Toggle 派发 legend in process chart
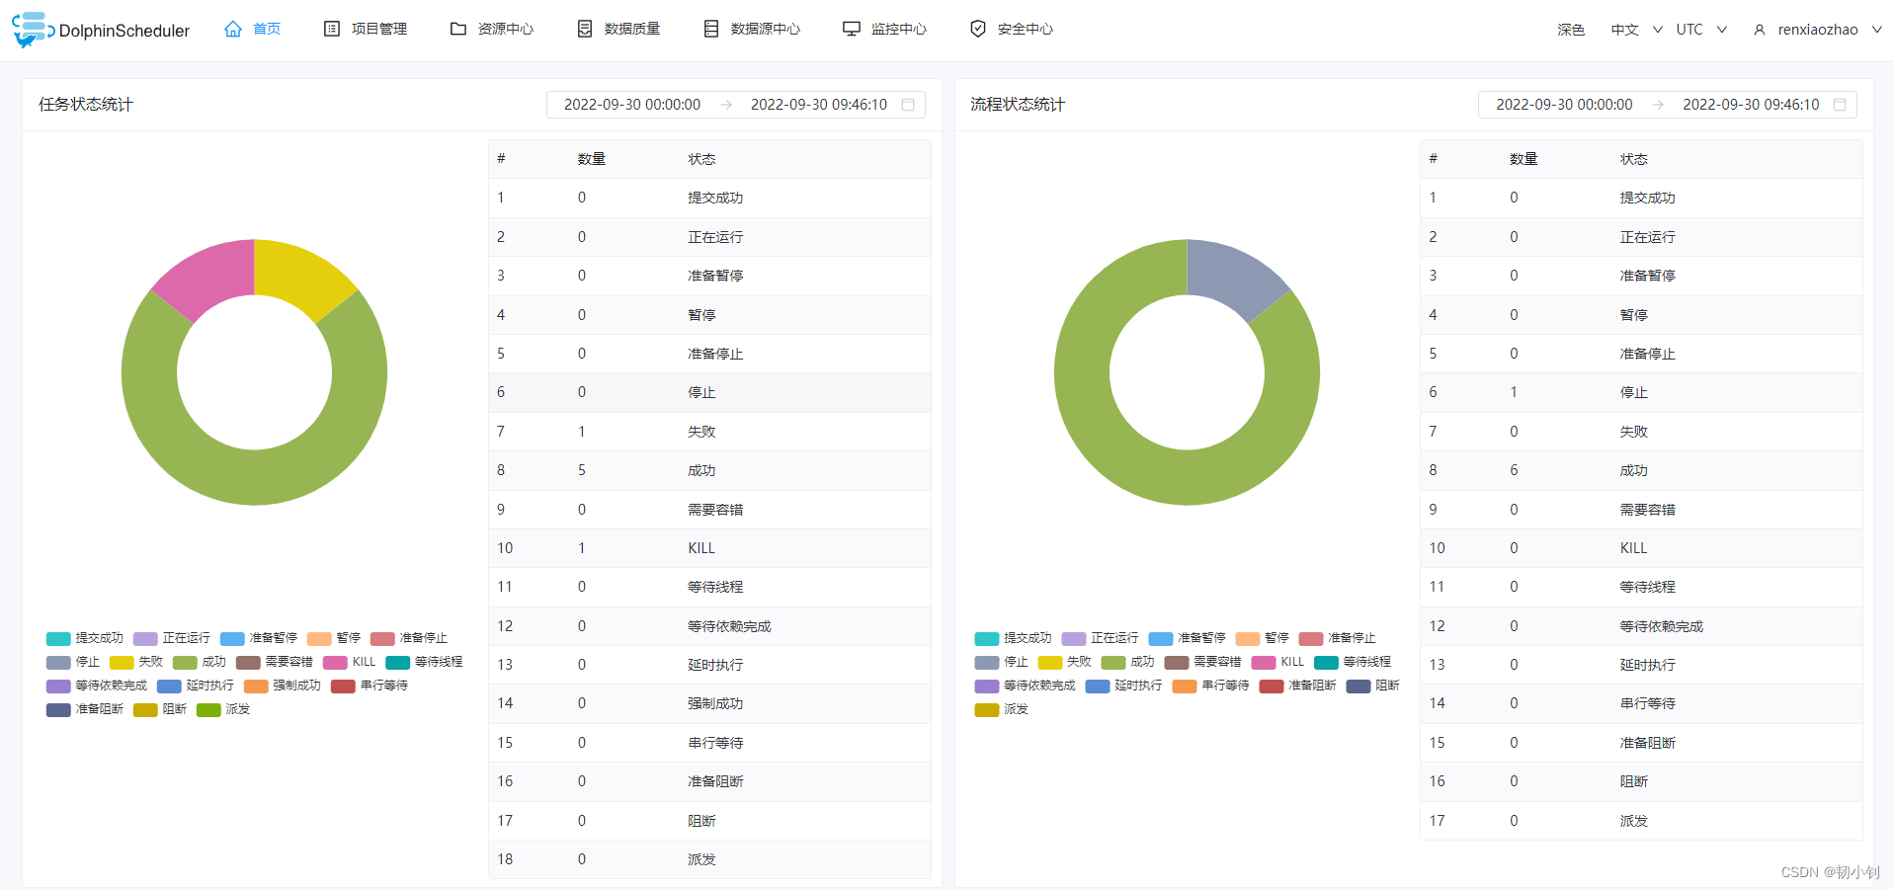Screen dimensions: 1894x889 pos(1002,709)
